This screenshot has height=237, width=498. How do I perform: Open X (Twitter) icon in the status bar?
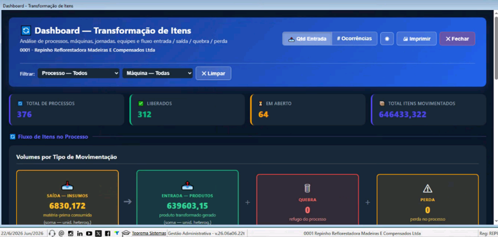tap(99, 234)
